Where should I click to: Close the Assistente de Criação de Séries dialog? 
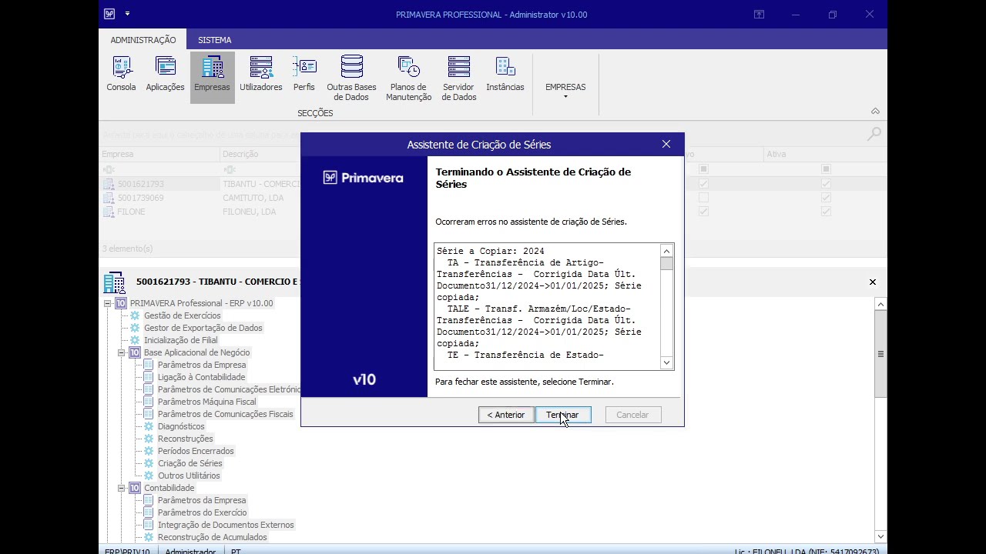pyautogui.click(x=666, y=144)
